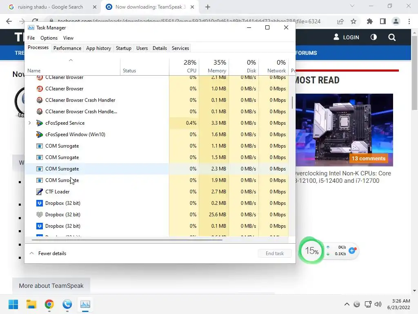Viewport: 418px width, 314px height.
Task: Click the share page icon in the address bar
Action: coord(340,21)
